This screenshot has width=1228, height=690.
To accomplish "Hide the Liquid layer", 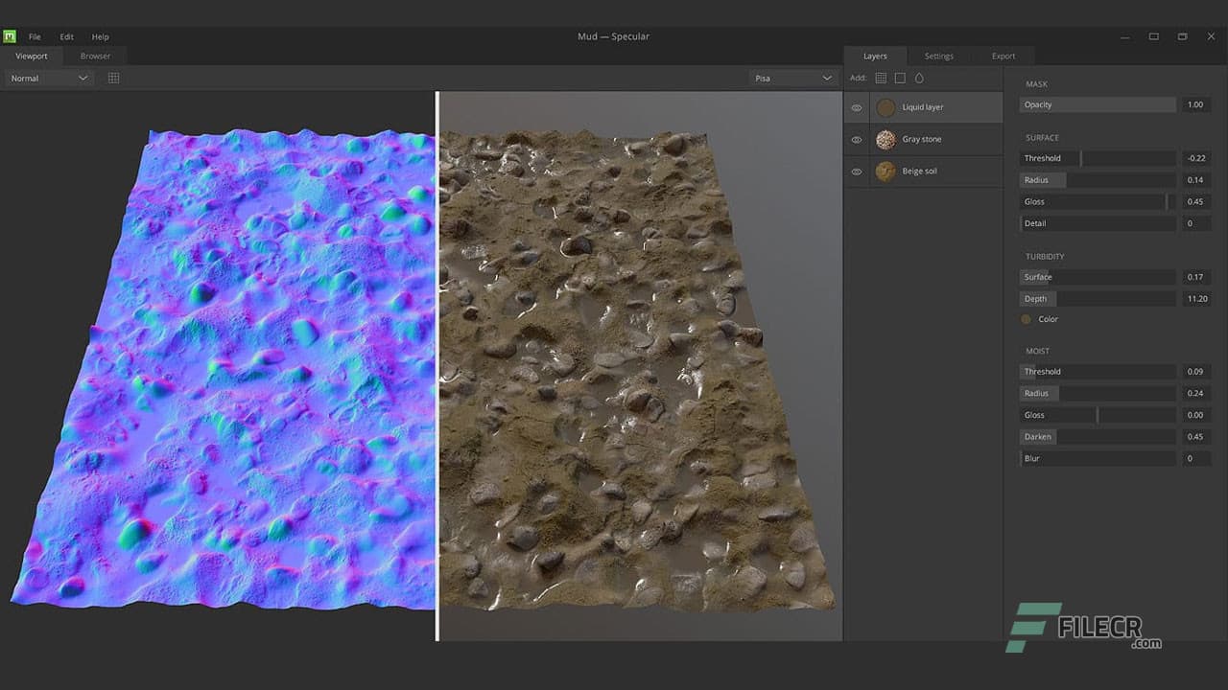I will pos(857,107).
